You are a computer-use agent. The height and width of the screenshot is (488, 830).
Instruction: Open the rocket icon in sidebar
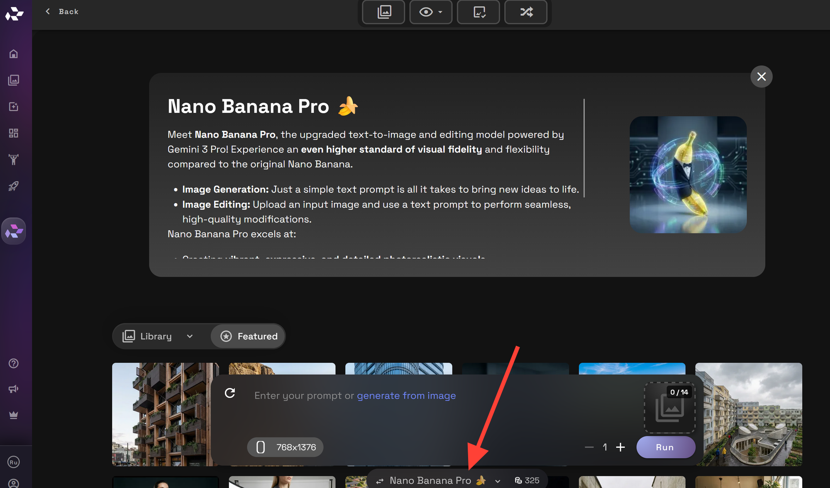click(14, 186)
